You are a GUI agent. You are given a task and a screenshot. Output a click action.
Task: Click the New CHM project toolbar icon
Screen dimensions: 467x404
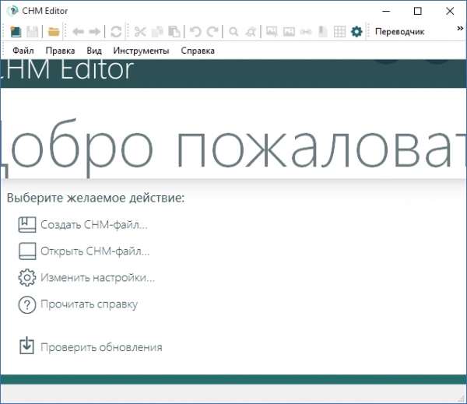pyautogui.click(x=16, y=32)
